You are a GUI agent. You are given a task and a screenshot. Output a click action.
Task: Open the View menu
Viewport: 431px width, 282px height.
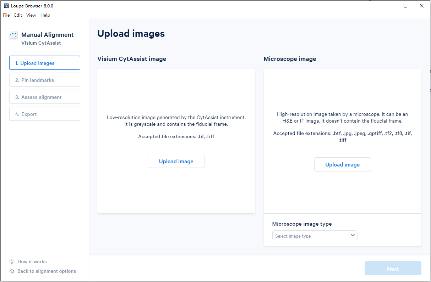[x=31, y=15]
